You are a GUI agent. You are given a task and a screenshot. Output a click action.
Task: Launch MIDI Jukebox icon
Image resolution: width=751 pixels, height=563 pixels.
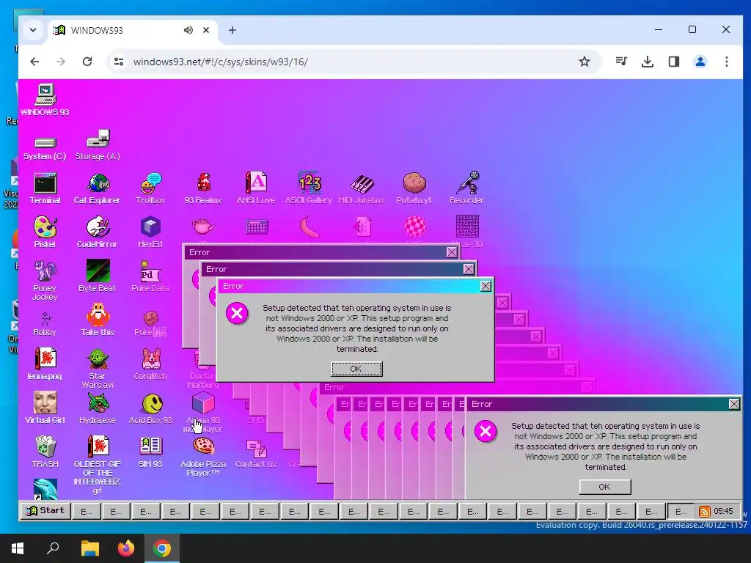coord(362,188)
